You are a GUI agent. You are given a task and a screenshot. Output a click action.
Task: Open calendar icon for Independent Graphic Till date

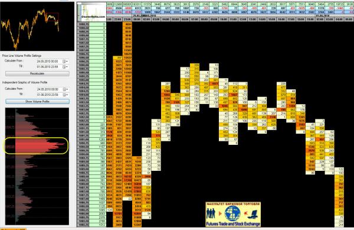64,95
